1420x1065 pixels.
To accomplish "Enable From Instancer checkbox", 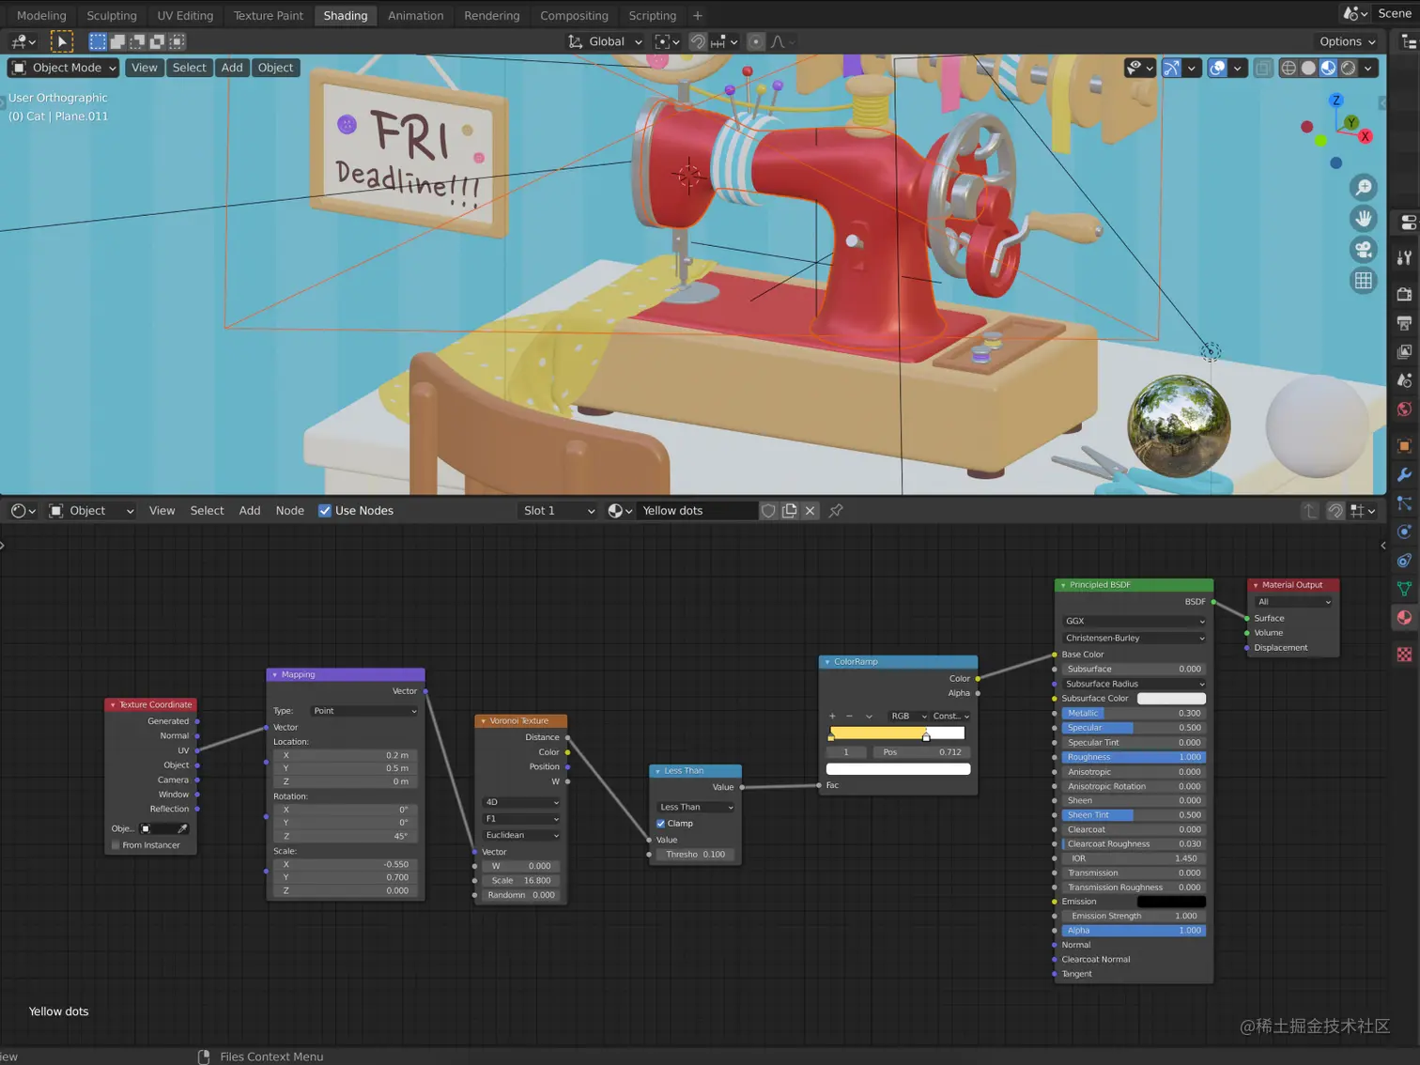I will click(x=116, y=845).
